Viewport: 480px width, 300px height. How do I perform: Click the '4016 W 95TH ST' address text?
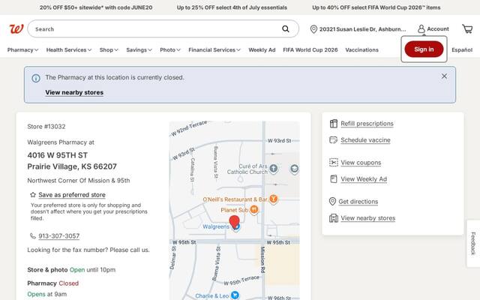click(58, 155)
